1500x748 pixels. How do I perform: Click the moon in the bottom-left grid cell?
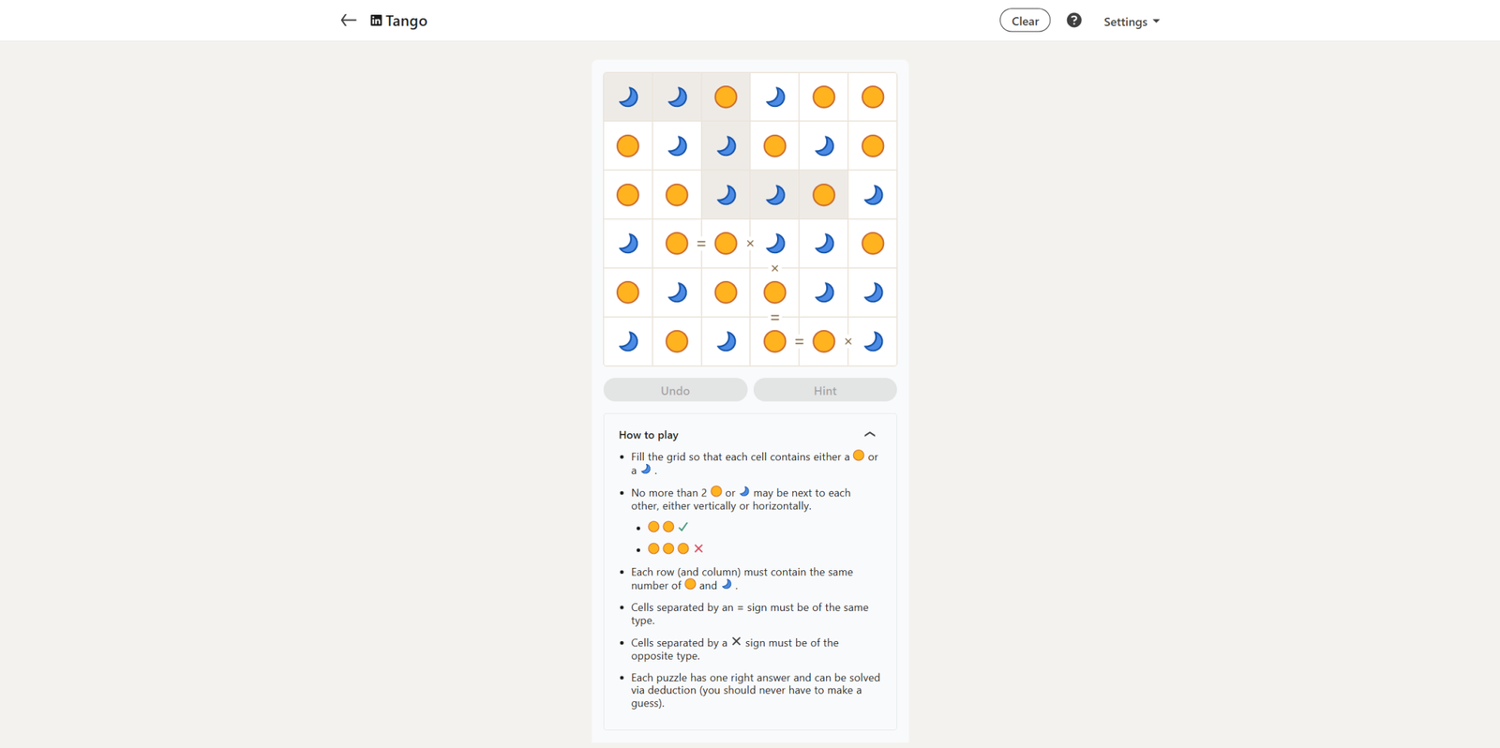628,341
